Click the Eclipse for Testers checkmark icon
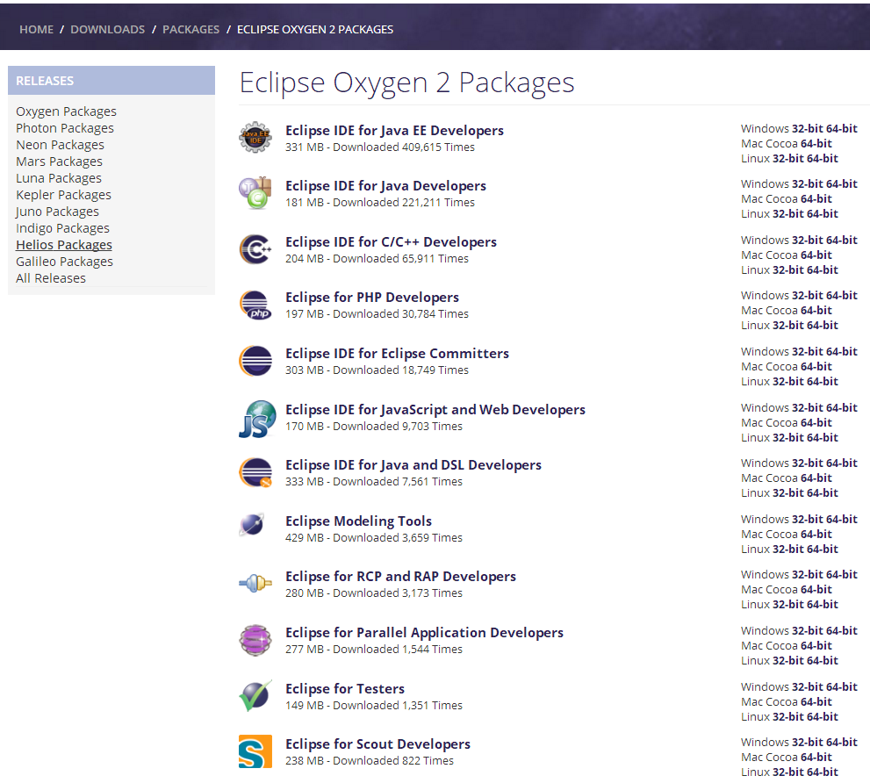870x783 pixels. pos(255,696)
